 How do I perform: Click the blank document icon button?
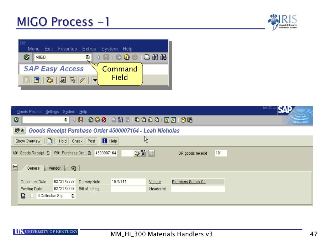tap(50, 141)
